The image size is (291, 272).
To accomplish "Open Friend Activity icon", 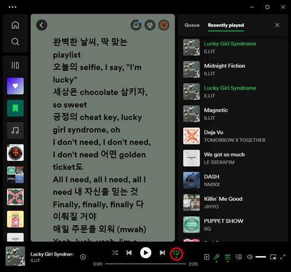I will tap(150, 25).
